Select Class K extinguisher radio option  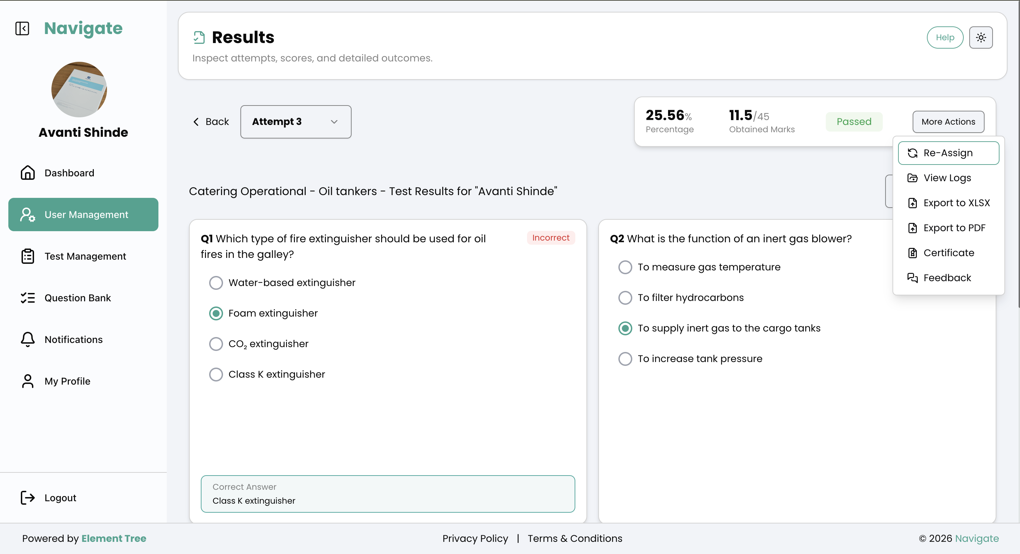(216, 374)
